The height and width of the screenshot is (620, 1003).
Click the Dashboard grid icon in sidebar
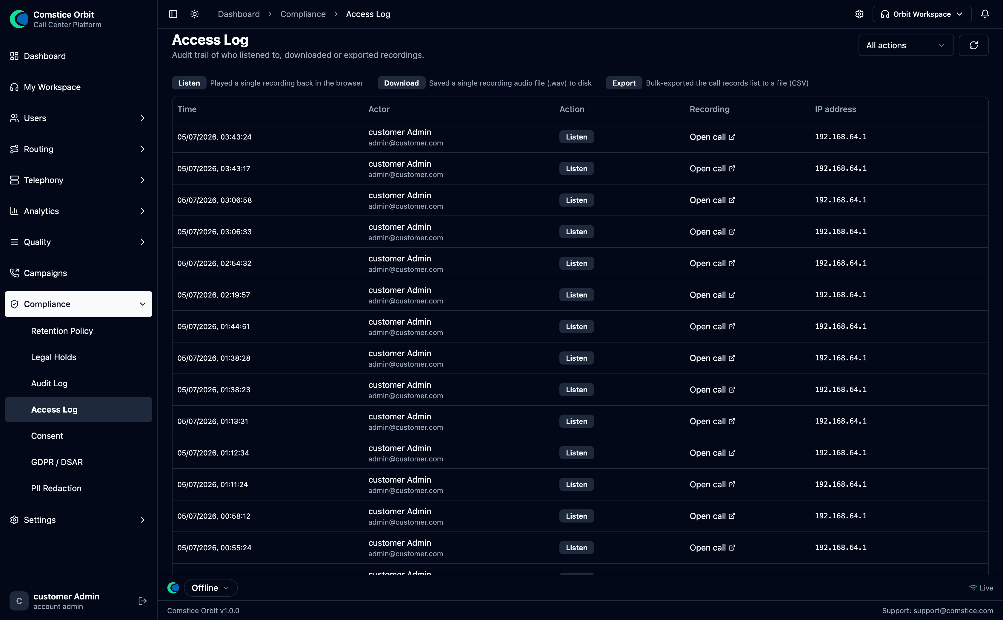pyautogui.click(x=14, y=56)
